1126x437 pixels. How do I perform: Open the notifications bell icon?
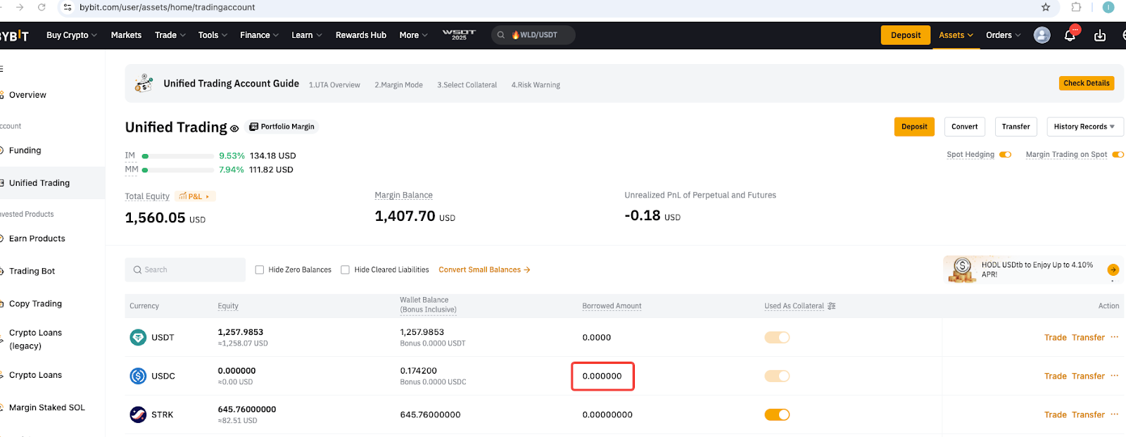click(1070, 35)
